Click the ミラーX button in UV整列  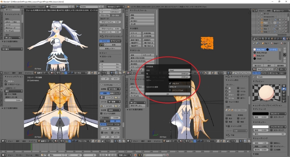click(x=136, y=33)
